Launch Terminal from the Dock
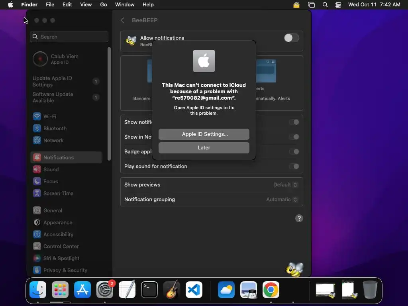 pos(149,290)
